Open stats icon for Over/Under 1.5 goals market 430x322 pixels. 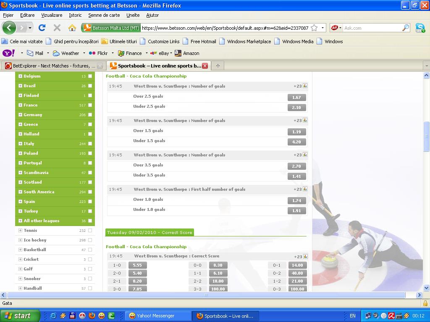pos(305,120)
